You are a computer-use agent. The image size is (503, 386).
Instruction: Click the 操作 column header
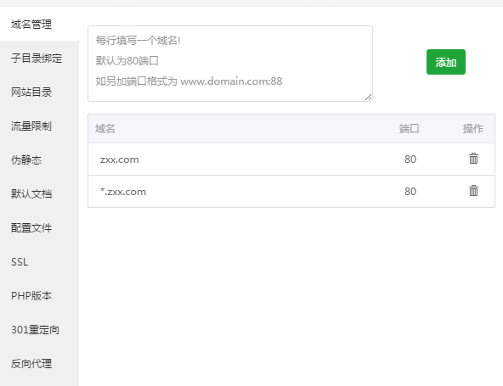(x=473, y=129)
